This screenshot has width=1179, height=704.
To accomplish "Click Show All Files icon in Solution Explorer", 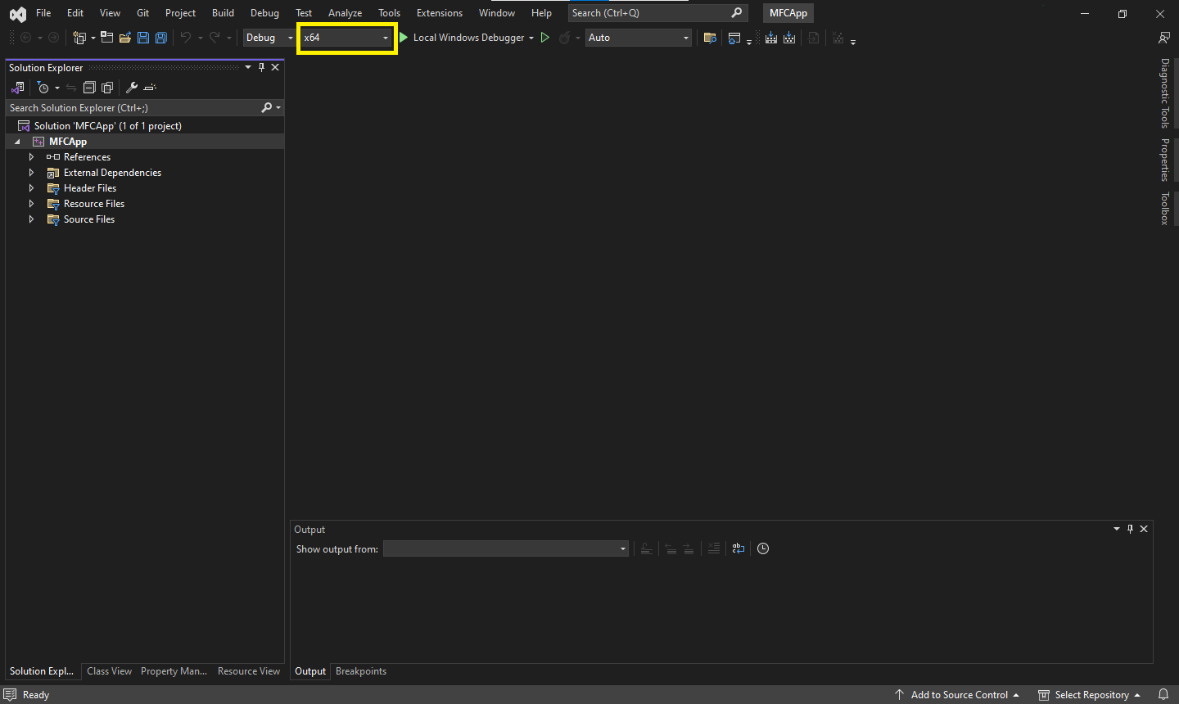I will coord(107,88).
